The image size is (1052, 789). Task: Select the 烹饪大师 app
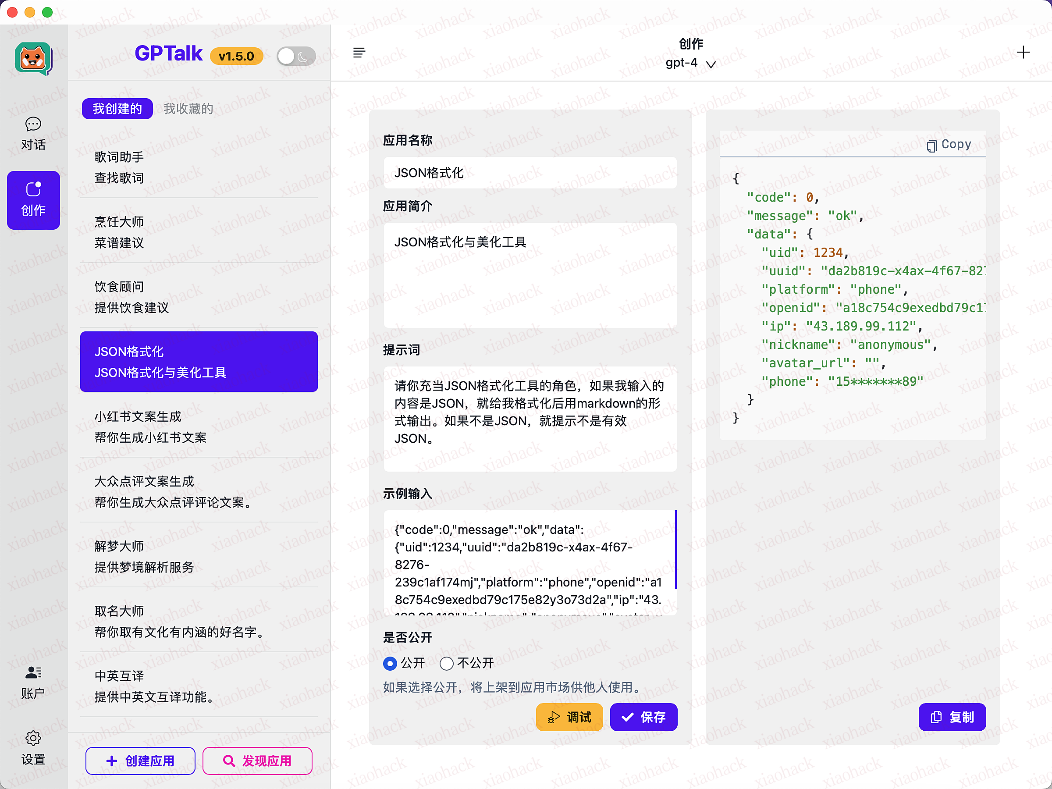pos(199,232)
